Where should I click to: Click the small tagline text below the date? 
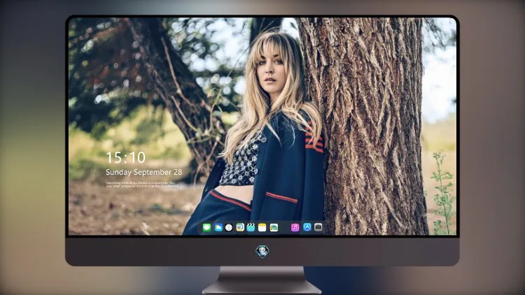pos(142,185)
